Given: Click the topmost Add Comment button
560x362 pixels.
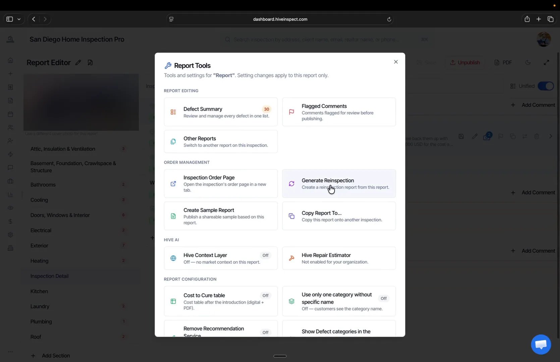Looking at the screenshot, I should click(x=533, y=105).
